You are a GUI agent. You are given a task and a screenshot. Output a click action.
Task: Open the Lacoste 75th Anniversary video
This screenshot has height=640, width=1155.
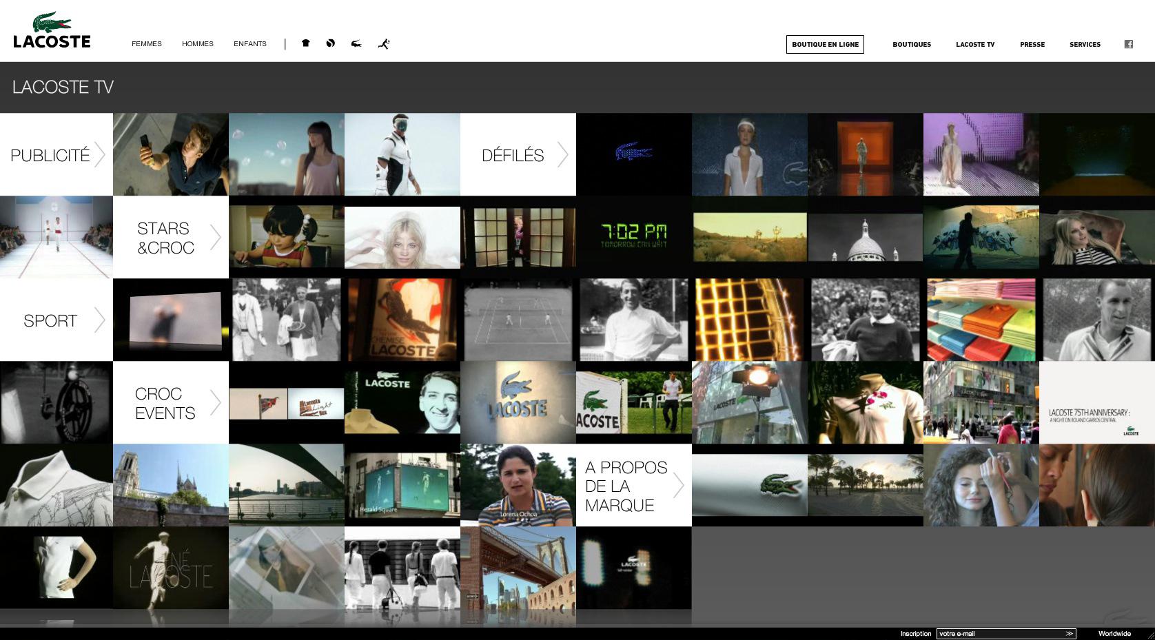(1097, 402)
